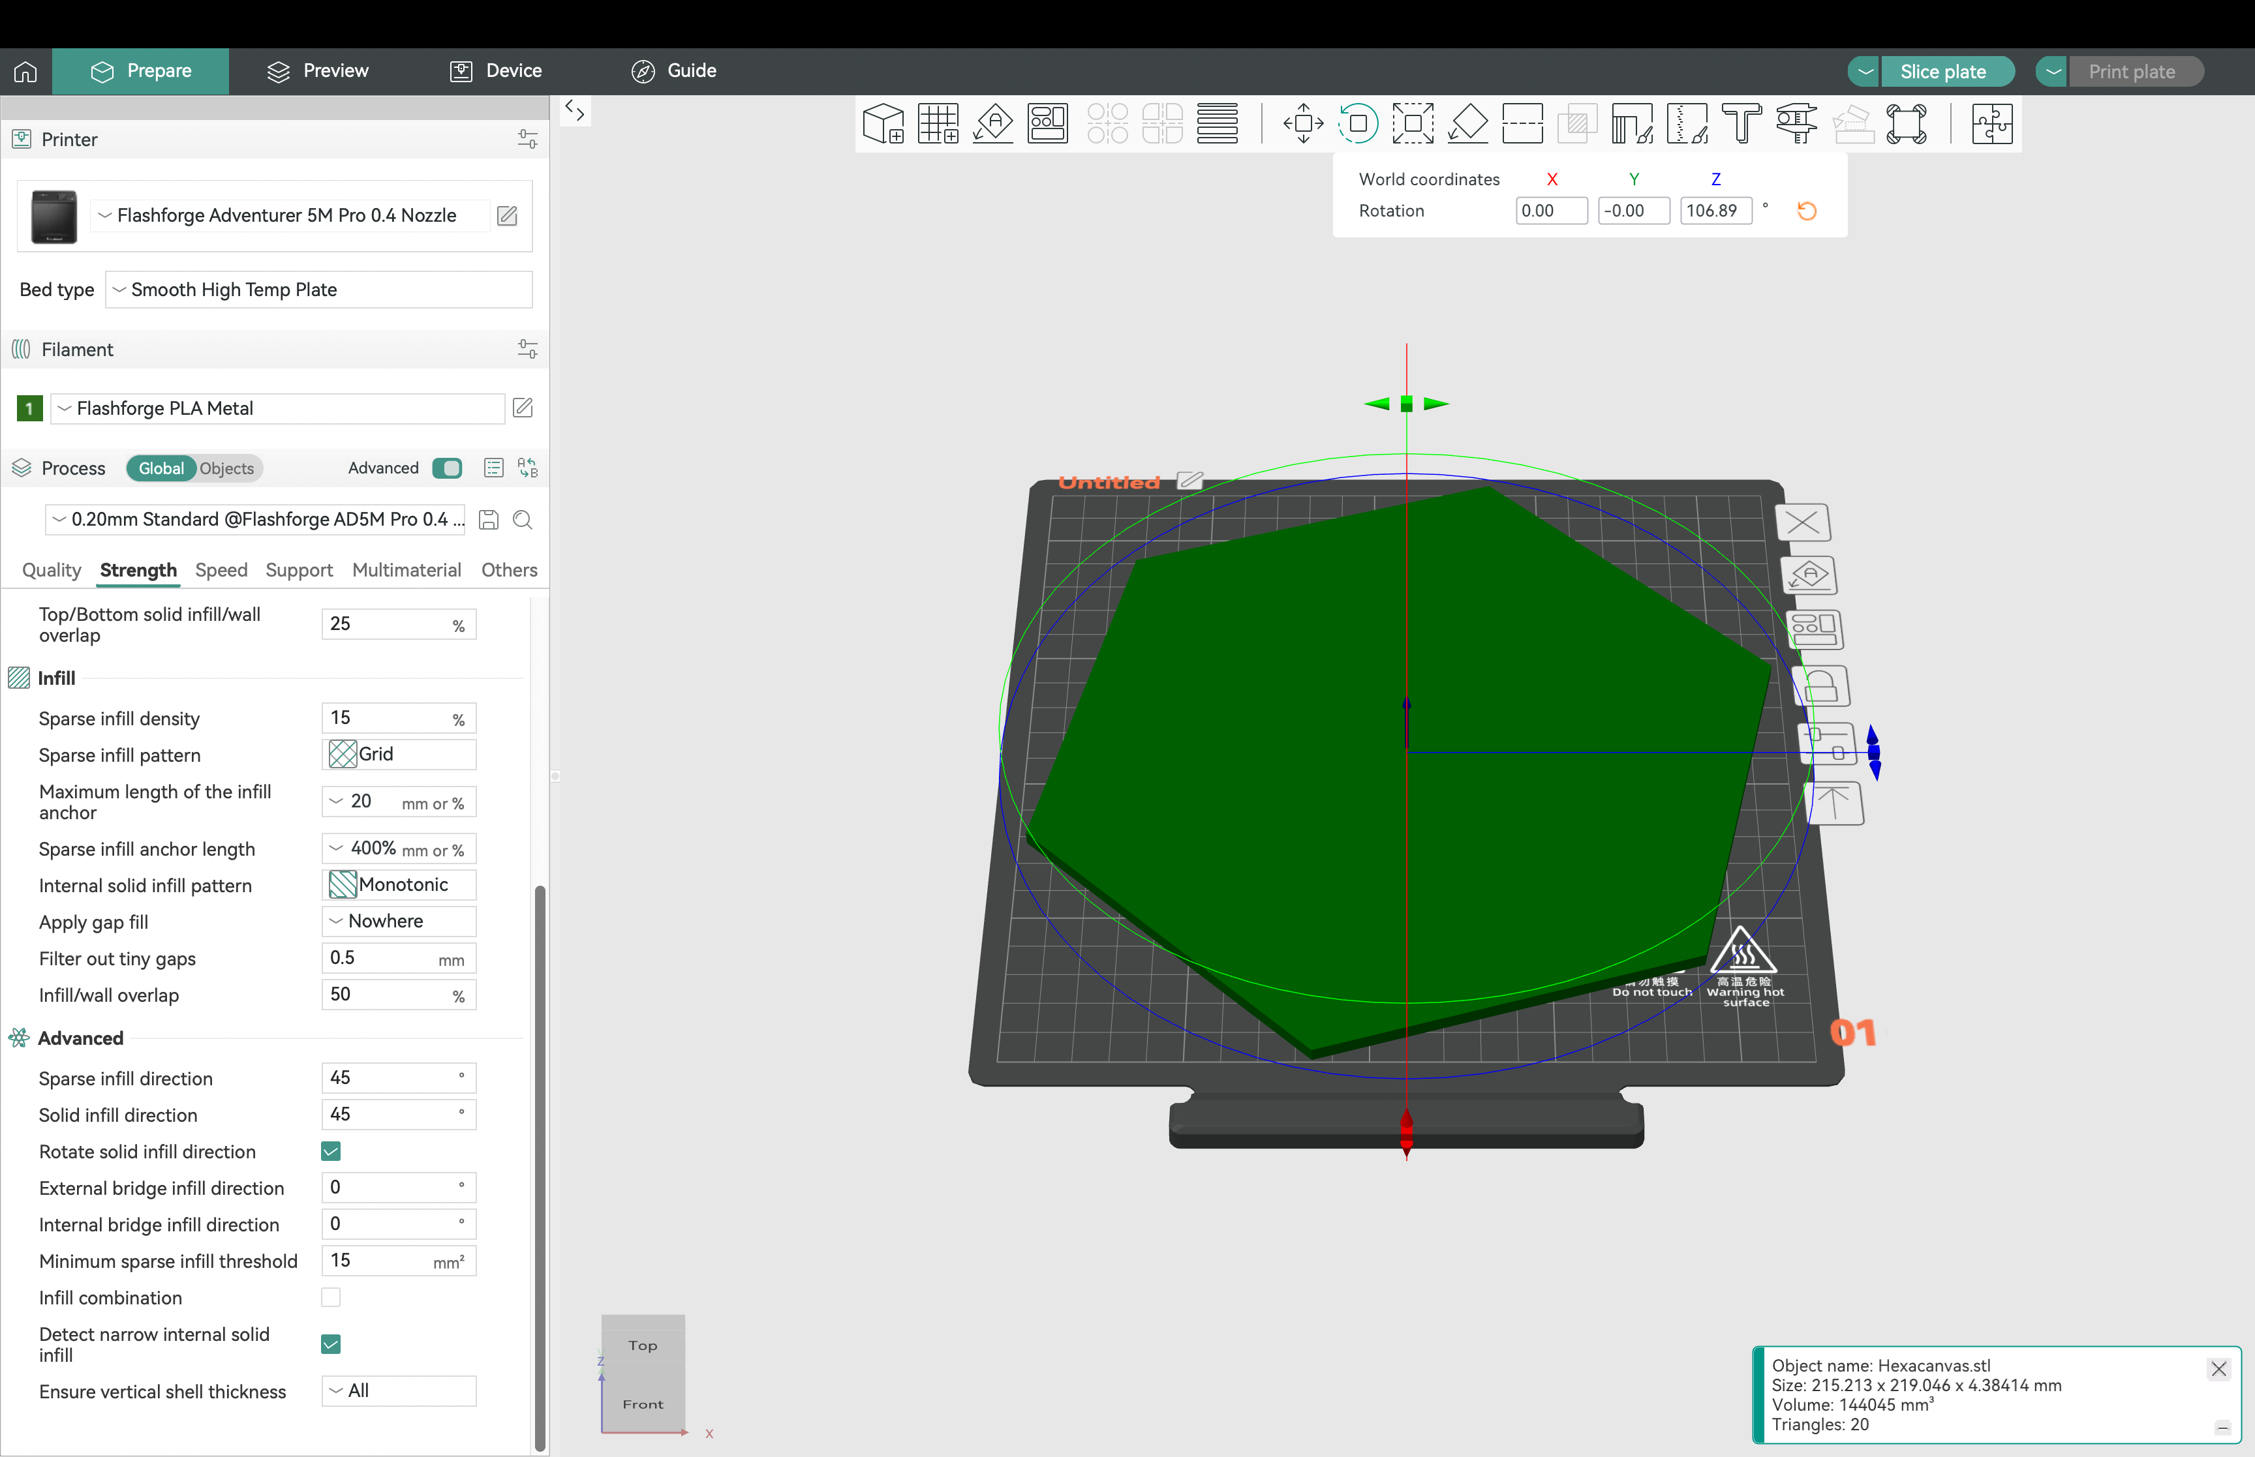Open the process settings list icon
This screenshot has width=2255, height=1457.
point(493,468)
